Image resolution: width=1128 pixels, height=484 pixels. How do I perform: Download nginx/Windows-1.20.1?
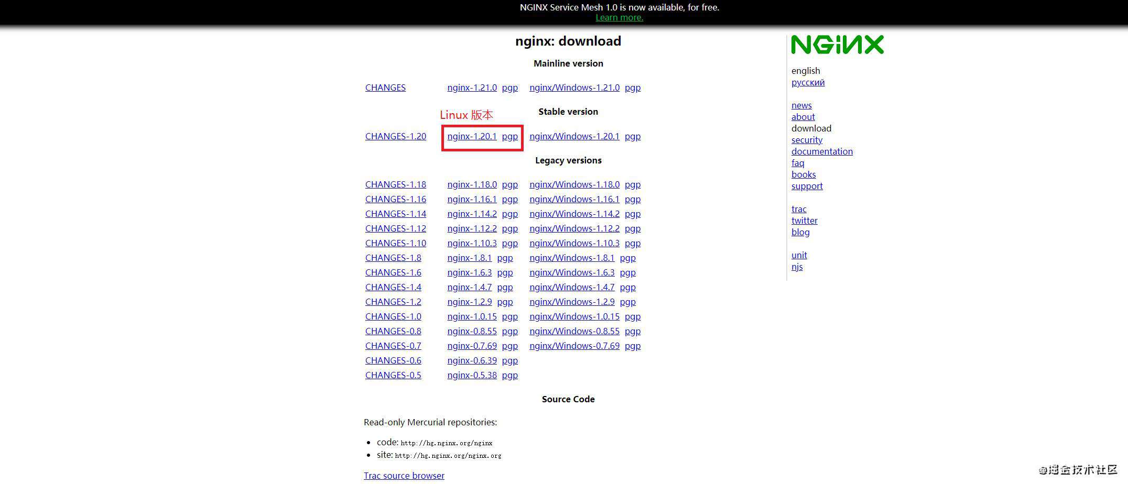(x=574, y=136)
